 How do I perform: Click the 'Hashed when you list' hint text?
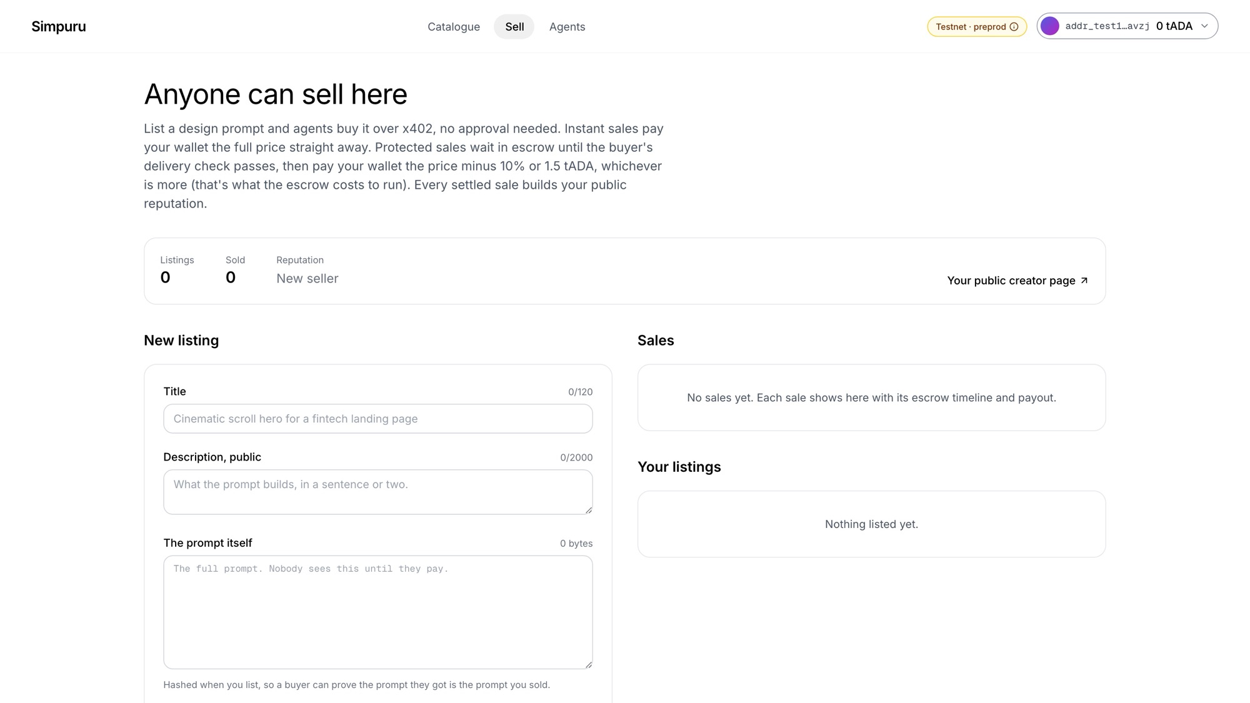[x=356, y=685]
